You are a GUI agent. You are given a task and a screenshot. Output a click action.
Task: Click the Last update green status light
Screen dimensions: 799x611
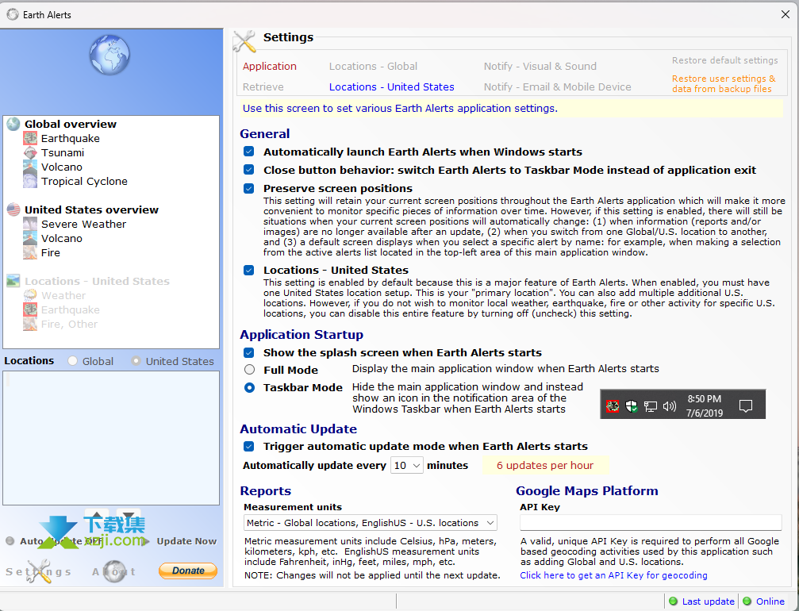pos(673,601)
